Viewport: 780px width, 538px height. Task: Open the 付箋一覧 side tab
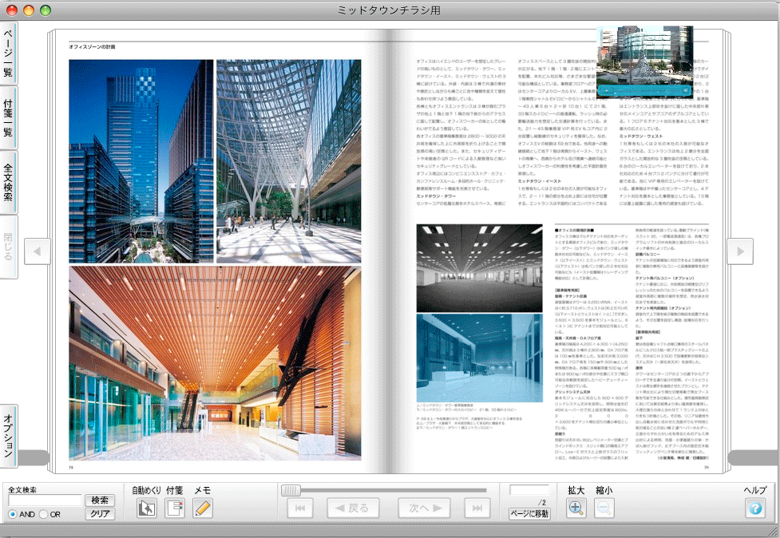click(x=8, y=118)
